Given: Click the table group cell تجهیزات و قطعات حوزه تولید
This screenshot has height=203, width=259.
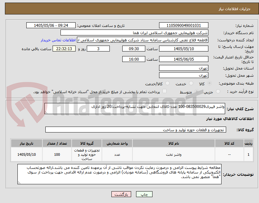Looking at the screenshot, I should tap(87, 154).
